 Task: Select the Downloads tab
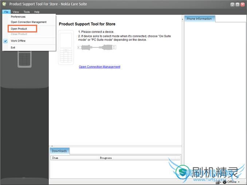coord(59,151)
